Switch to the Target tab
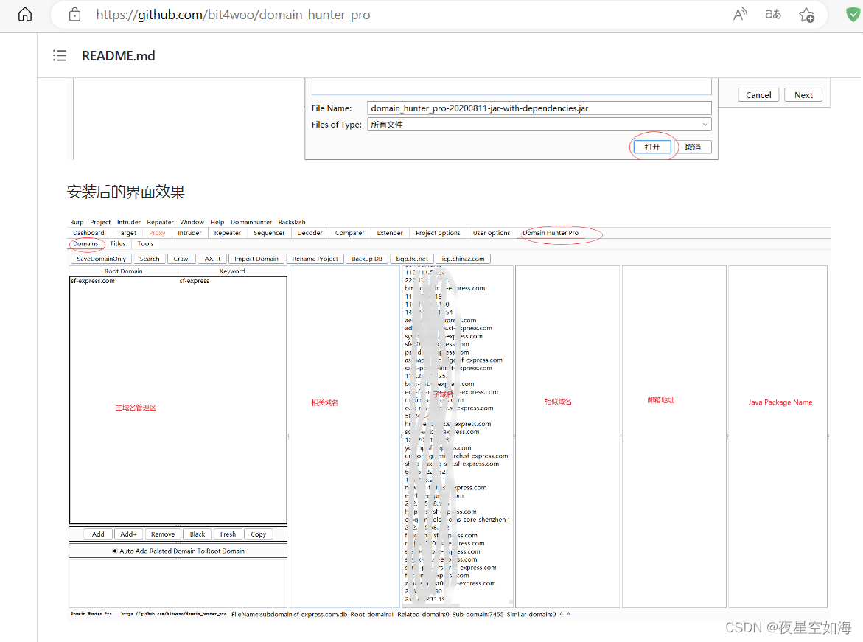The height and width of the screenshot is (642, 863). 127,233
